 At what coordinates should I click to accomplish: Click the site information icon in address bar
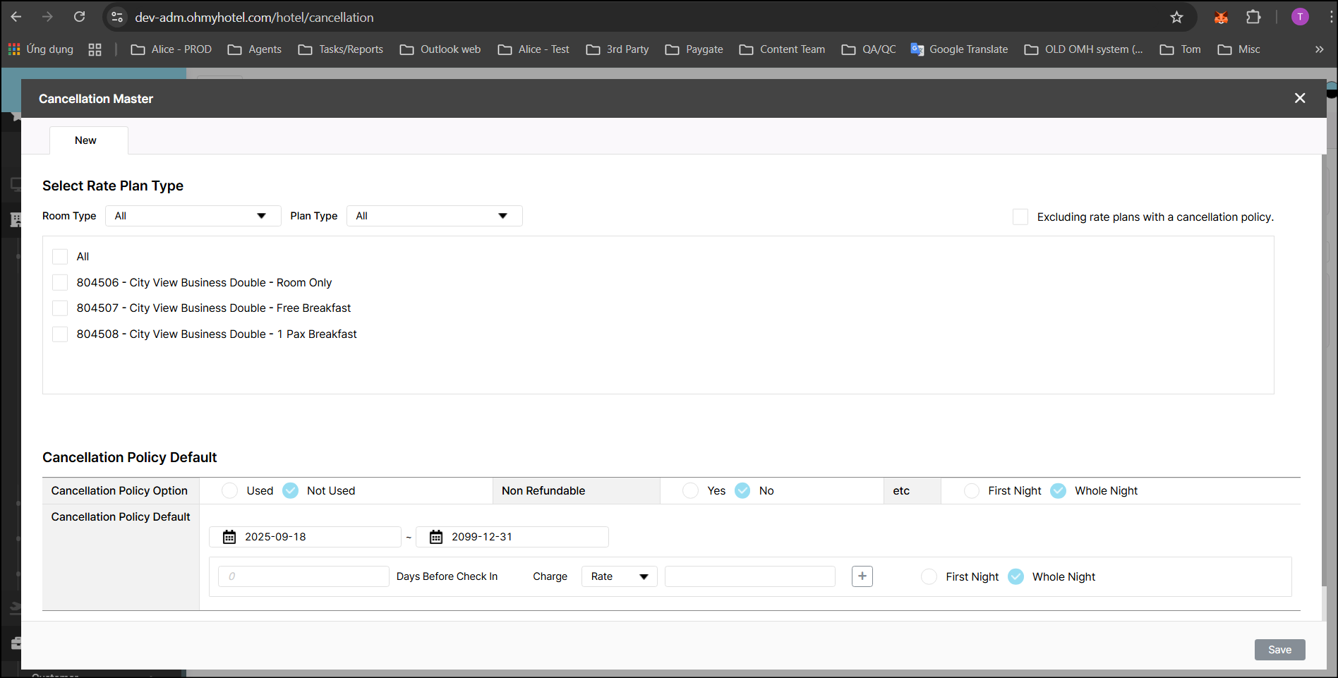(118, 18)
